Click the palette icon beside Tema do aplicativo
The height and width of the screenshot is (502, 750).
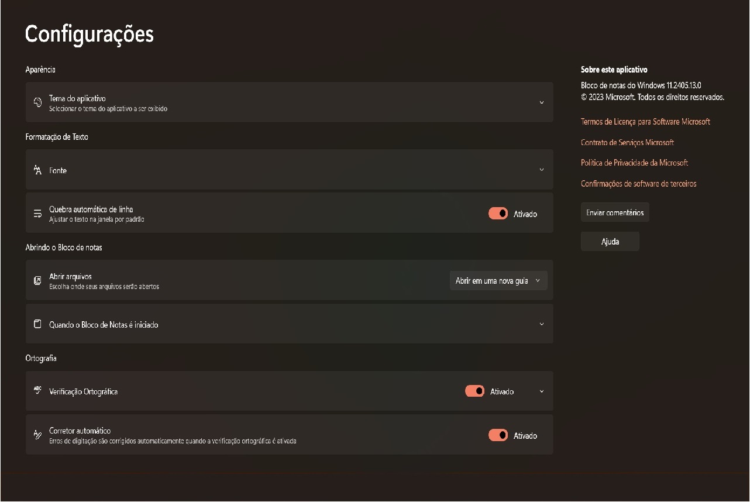point(37,102)
